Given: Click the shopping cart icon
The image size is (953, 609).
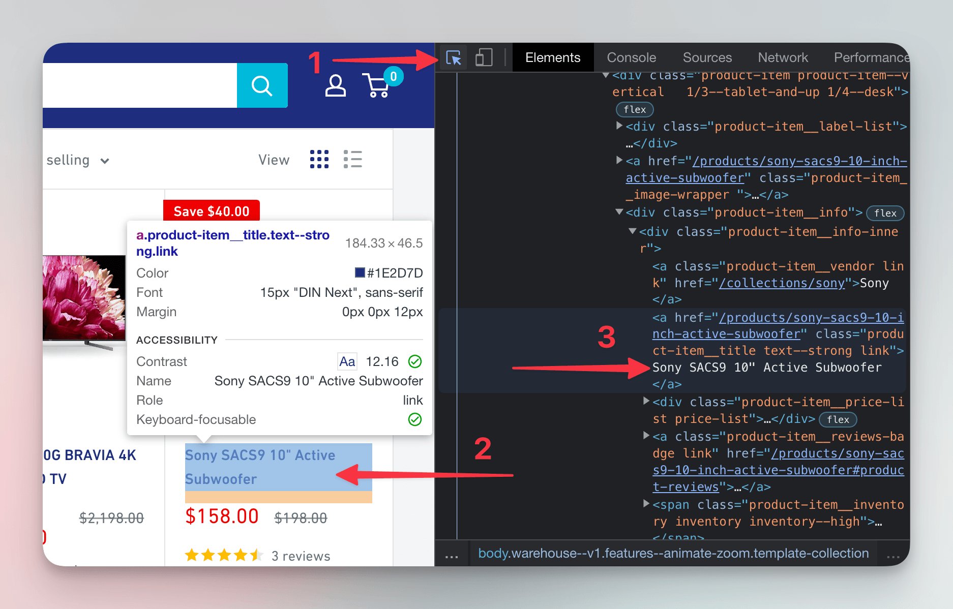Looking at the screenshot, I should 377,85.
